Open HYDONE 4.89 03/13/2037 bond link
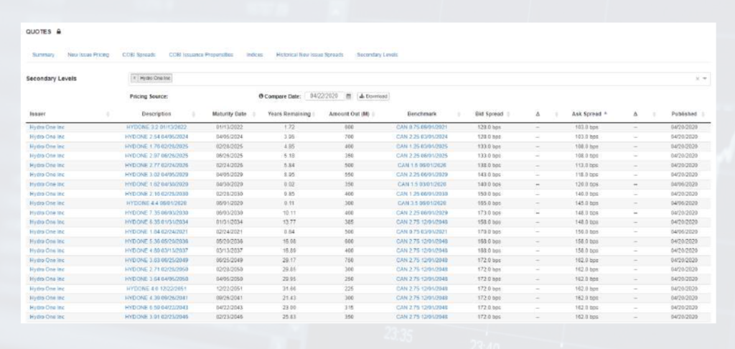Image resolution: width=735 pixels, height=349 pixels. 156,251
